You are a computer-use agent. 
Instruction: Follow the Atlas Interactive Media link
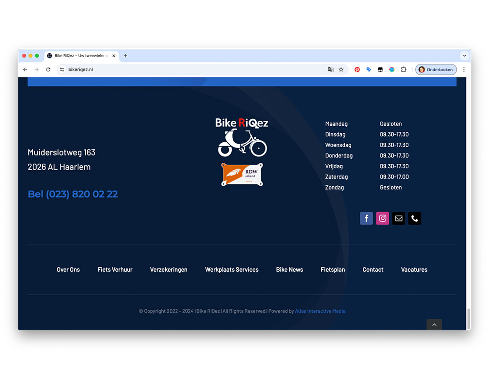pyautogui.click(x=320, y=311)
